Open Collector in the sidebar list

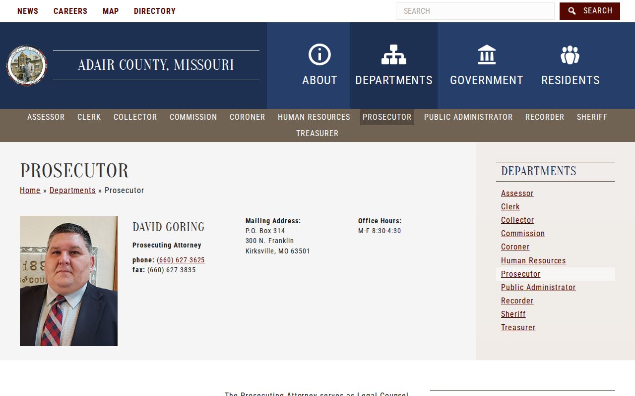coord(517,220)
